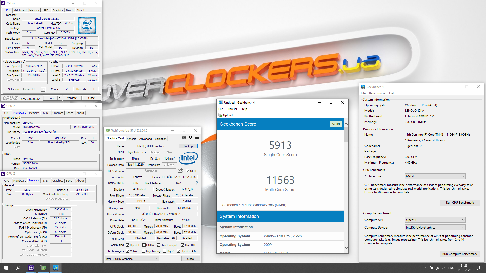The width and height of the screenshot is (486, 273).
Task: Click the top CPU-Z window title icon
Action: click(x=3, y=3)
